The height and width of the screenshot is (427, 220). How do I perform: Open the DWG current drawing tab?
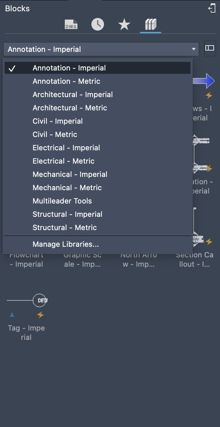point(71,25)
